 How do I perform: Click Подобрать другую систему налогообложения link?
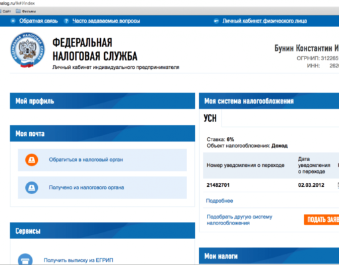coord(239,220)
